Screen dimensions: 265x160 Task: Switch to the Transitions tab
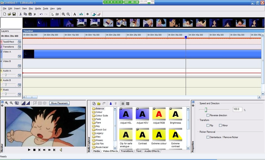point(127,151)
